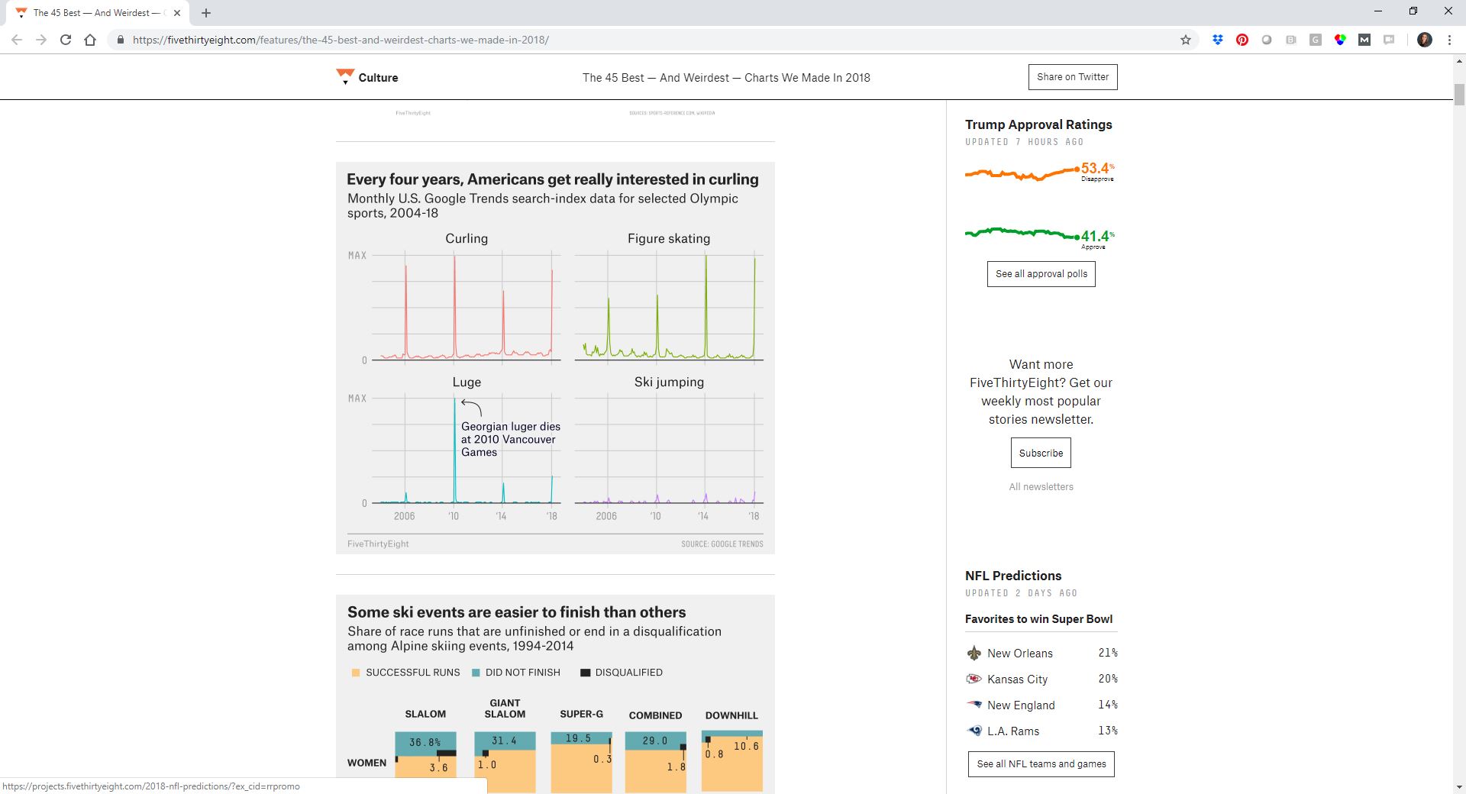Go to browser home page
The width and height of the screenshot is (1466, 794).
(91, 40)
